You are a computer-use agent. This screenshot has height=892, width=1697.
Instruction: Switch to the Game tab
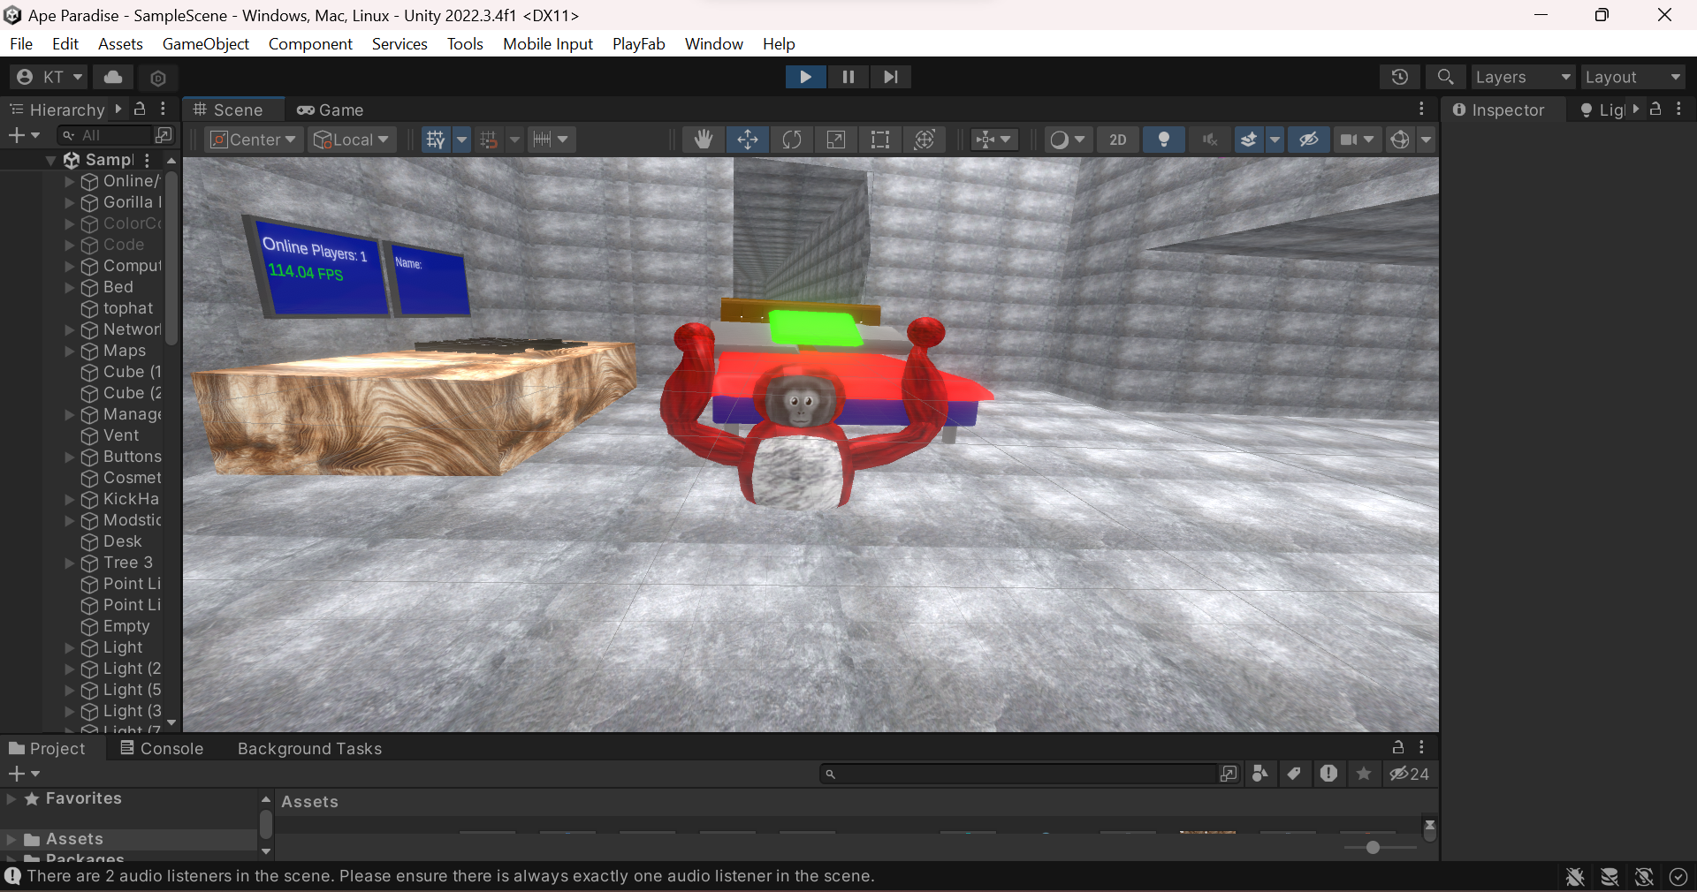[331, 110]
